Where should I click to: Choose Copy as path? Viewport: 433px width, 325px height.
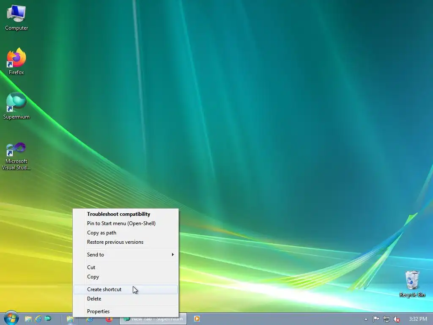pos(126,233)
